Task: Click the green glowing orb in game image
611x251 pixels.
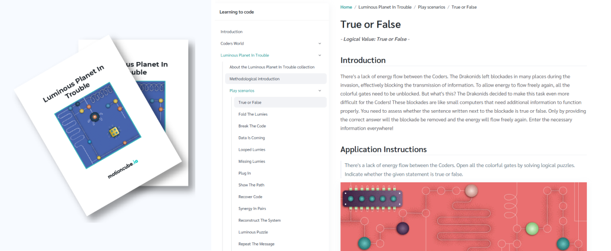Action: pyautogui.click(x=532, y=228)
